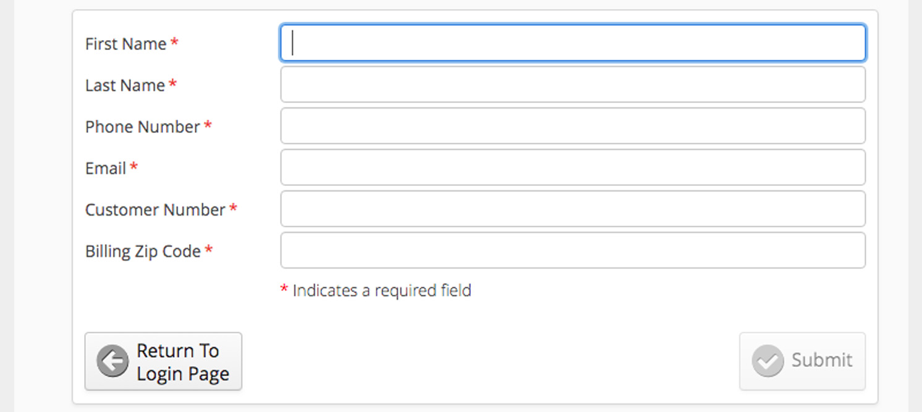Click the red asterisk next to Email label
922x412 pixels.
[133, 167]
